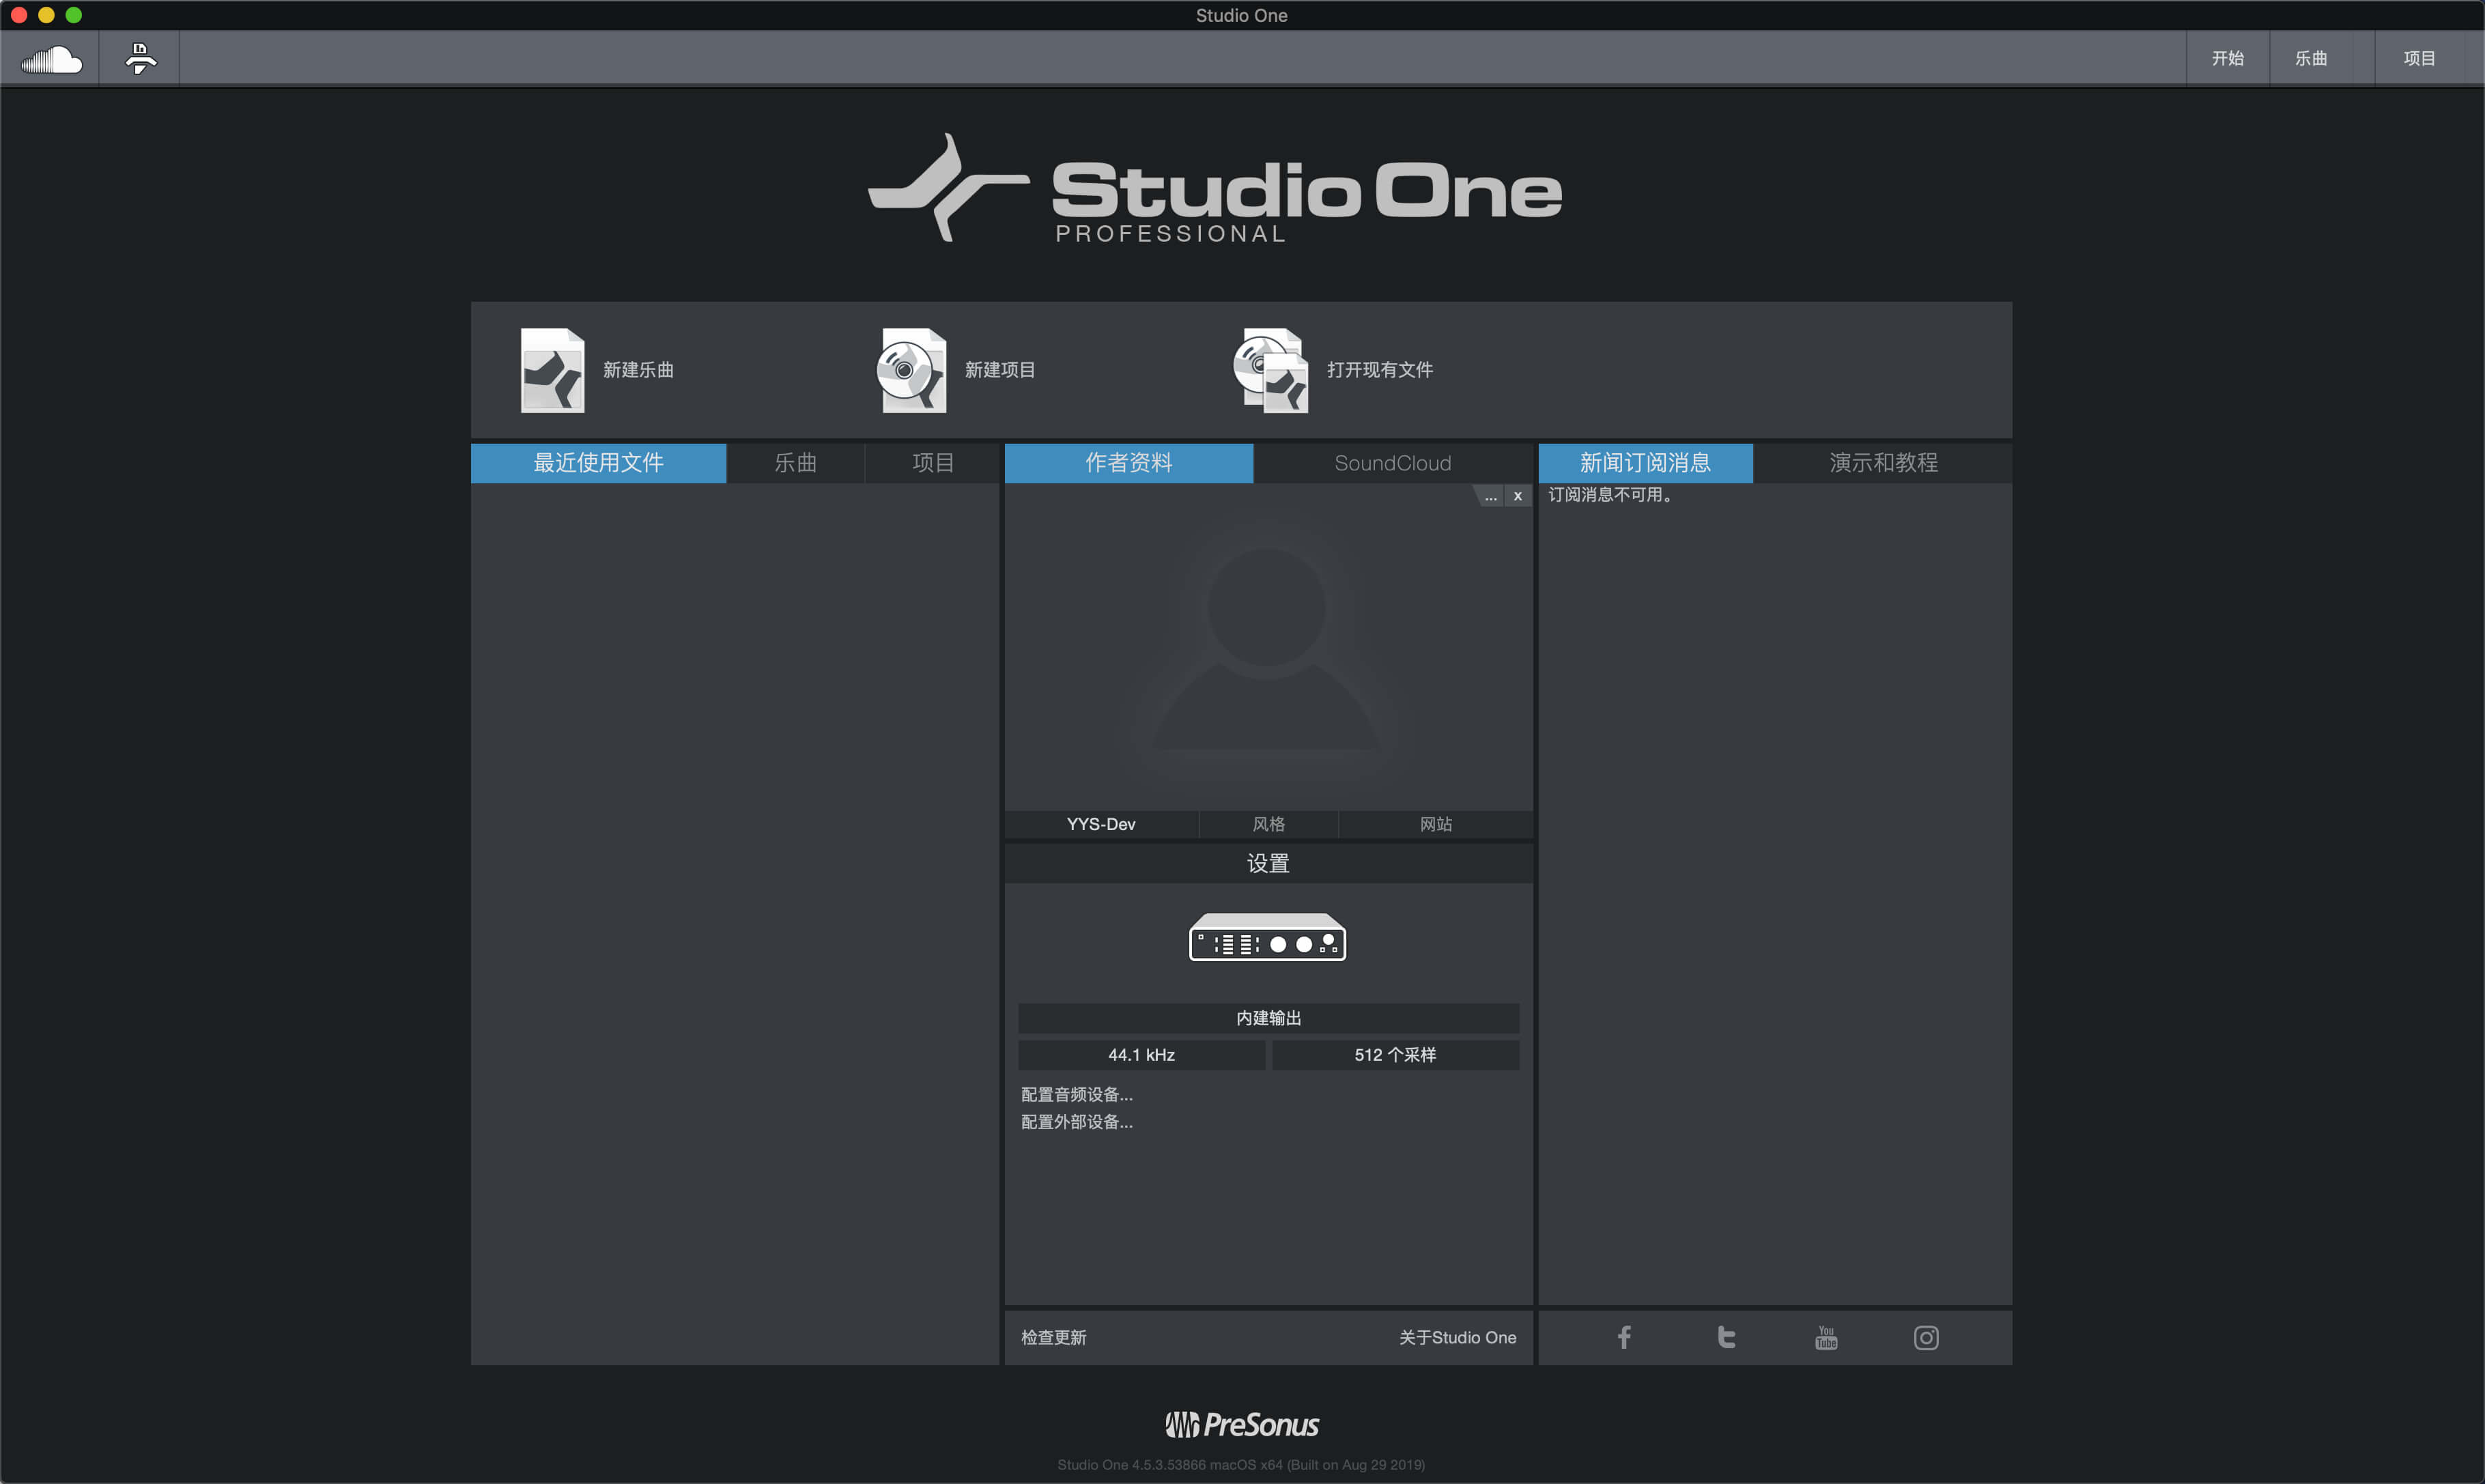Click the ellipsis button on artist image
Screen dimensions: 2485x1484
click(x=1490, y=496)
